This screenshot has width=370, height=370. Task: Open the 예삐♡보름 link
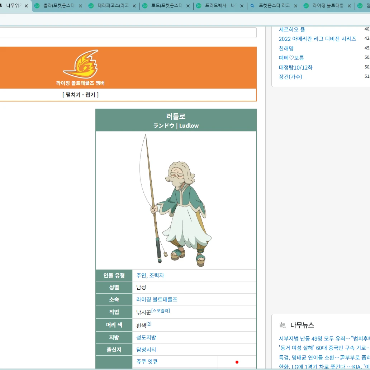291,58
